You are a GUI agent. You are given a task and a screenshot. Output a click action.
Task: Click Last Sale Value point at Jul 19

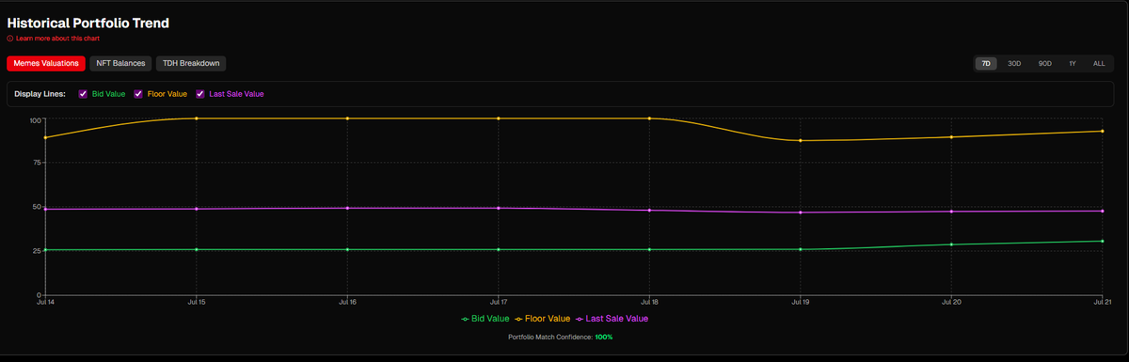click(x=801, y=212)
